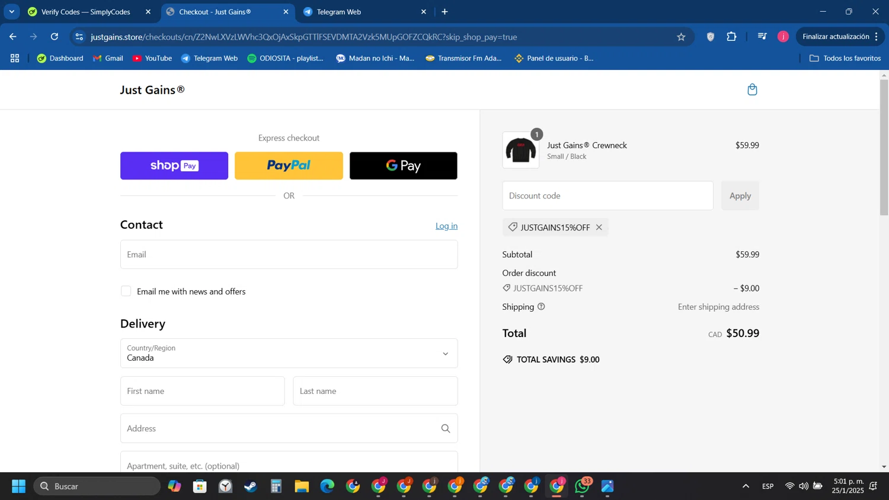Click the shipping info question mark icon
The width and height of the screenshot is (889, 500).
pyautogui.click(x=541, y=307)
